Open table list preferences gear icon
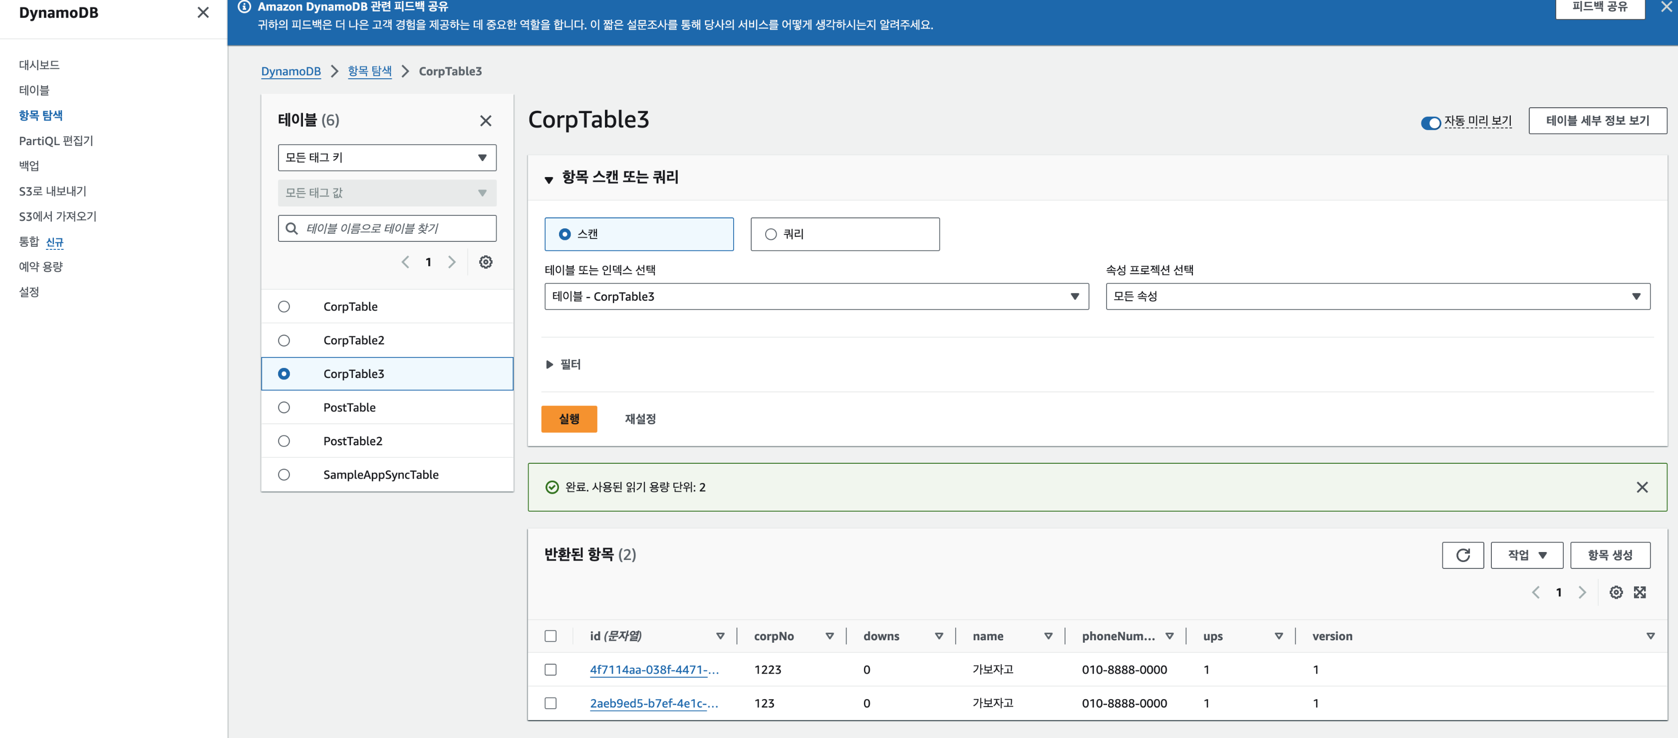The height and width of the screenshot is (738, 1678). (x=485, y=262)
